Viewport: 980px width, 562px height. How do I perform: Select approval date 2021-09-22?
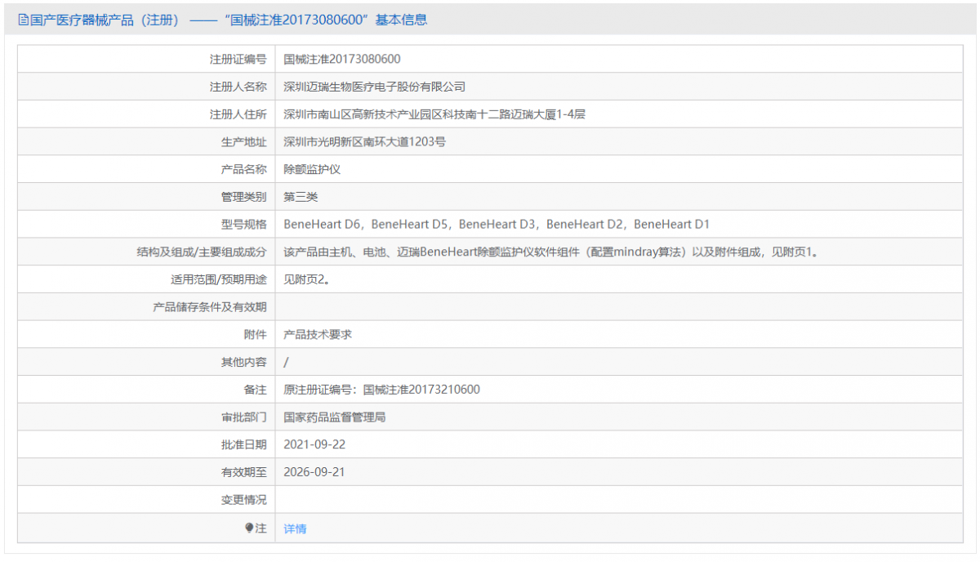pos(314,444)
